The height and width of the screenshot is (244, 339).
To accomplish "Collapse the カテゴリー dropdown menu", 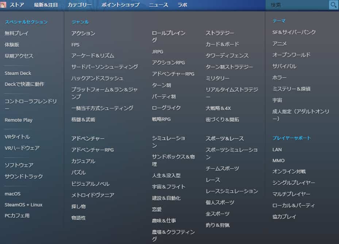I will click(80, 5).
